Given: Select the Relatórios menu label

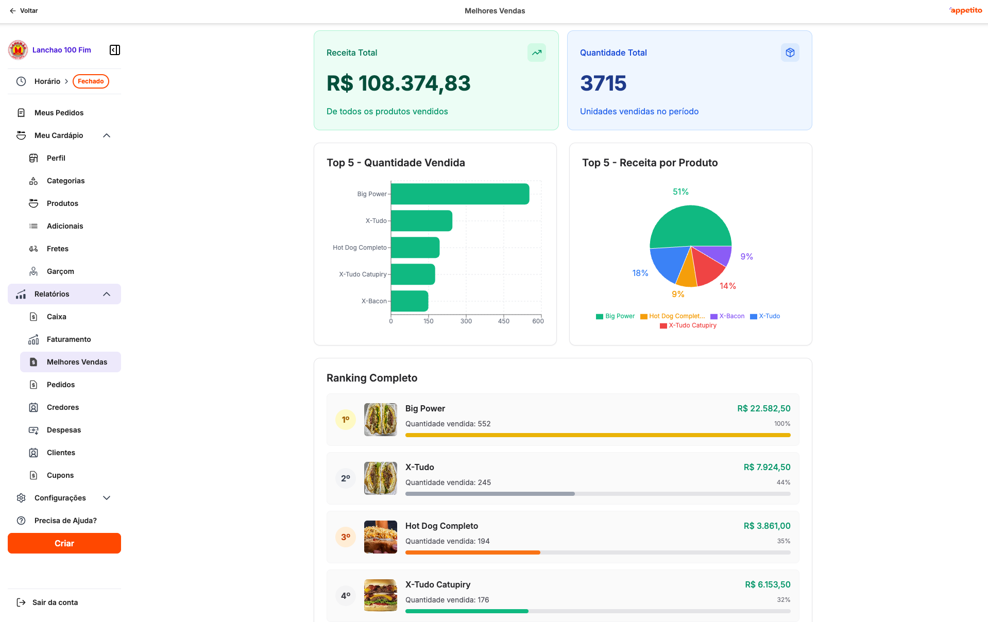Looking at the screenshot, I should click(x=52, y=294).
